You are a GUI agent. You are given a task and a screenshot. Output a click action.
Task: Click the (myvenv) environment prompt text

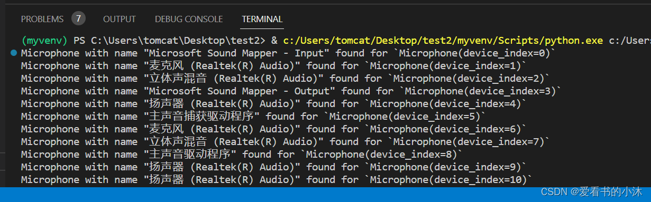pyautogui.click(x=44, y=41)
